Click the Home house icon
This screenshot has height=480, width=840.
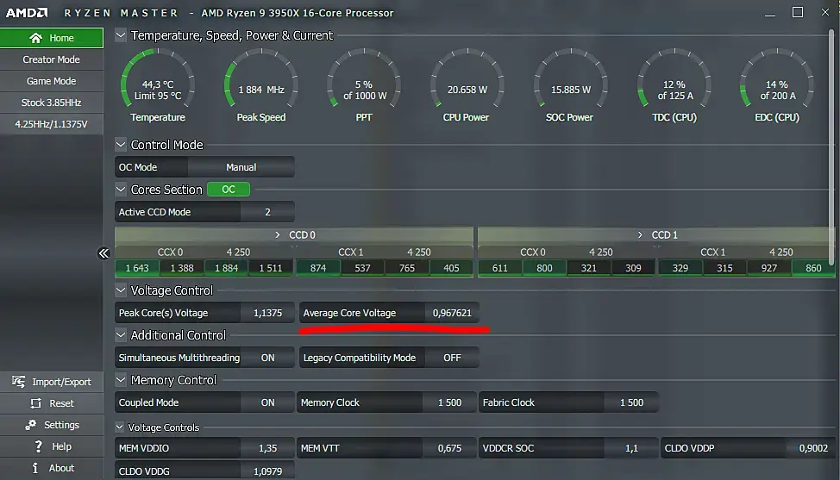coord(36,38)
